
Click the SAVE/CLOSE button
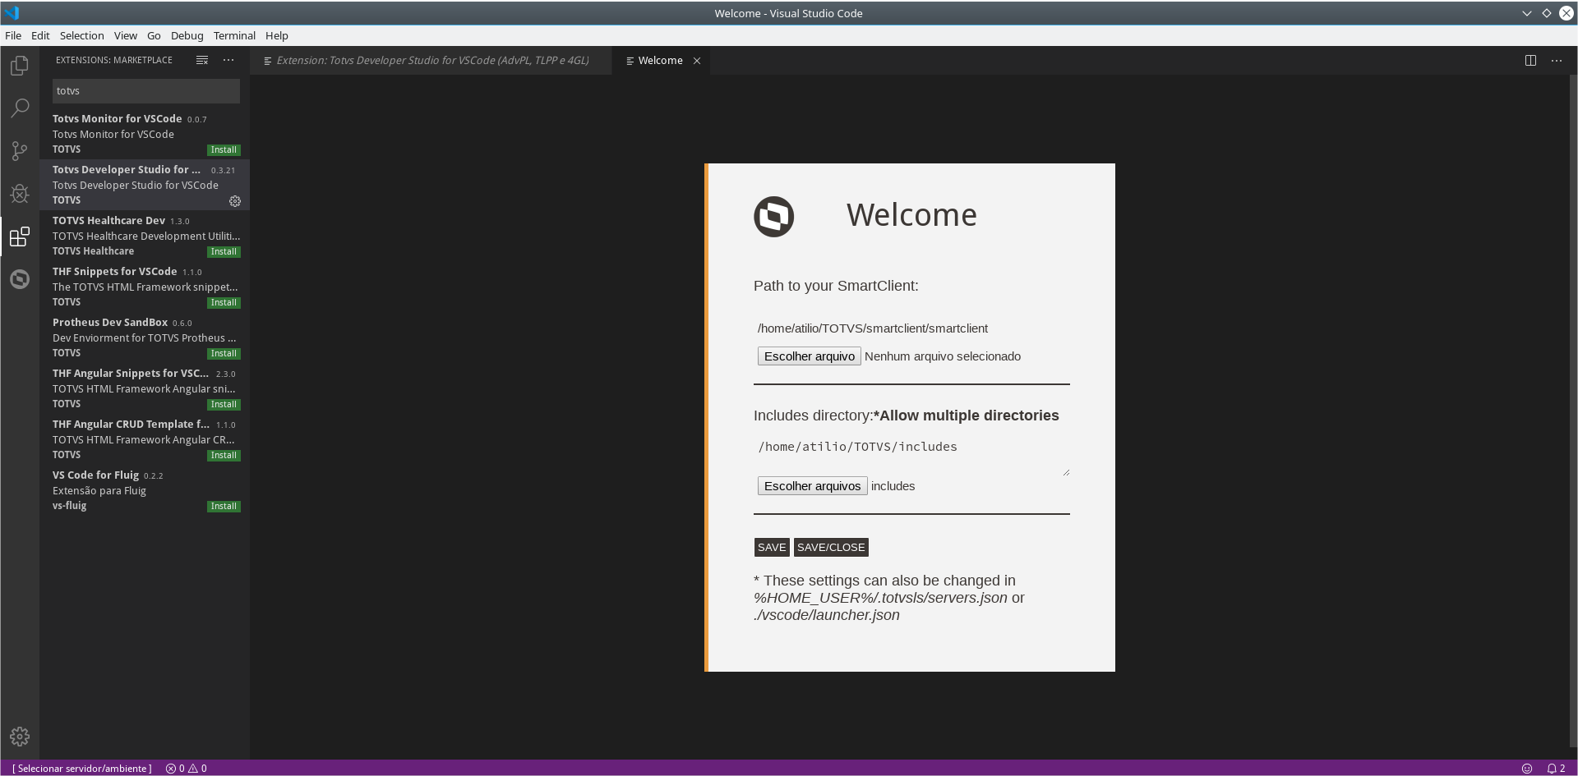click(x=831, y=548)
